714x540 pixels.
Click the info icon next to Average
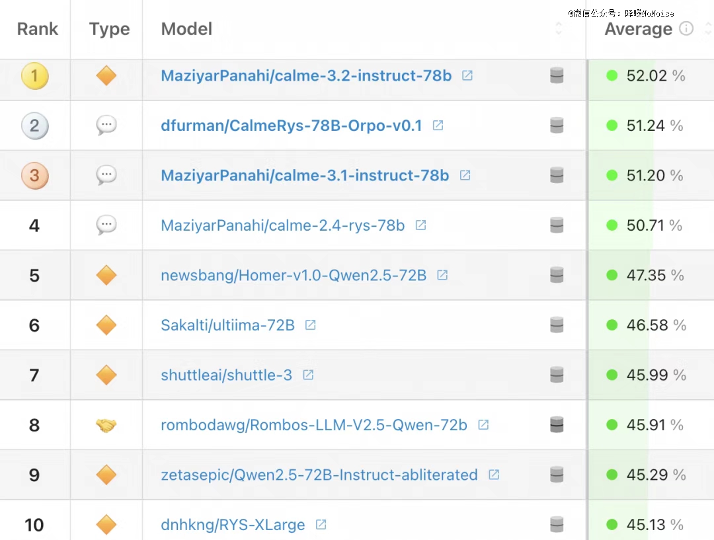[x=686, y=28]
